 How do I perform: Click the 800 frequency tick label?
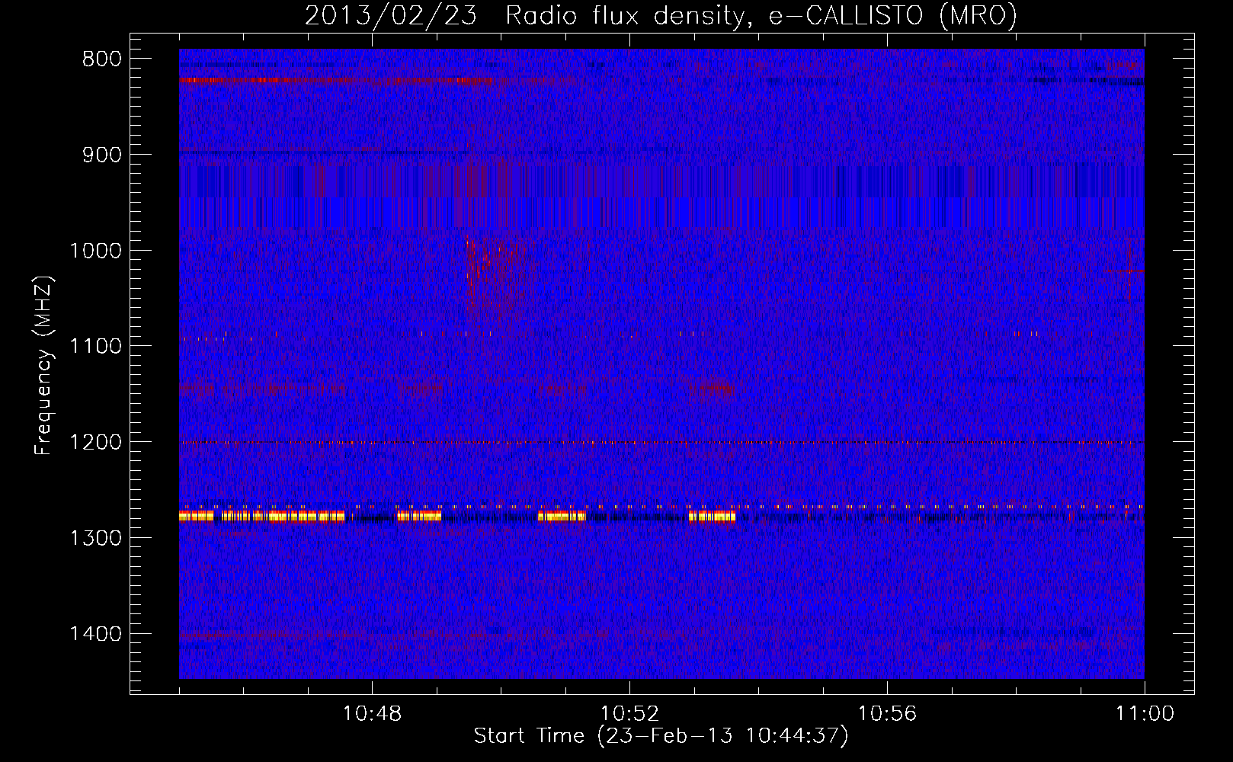coord(102,59)
